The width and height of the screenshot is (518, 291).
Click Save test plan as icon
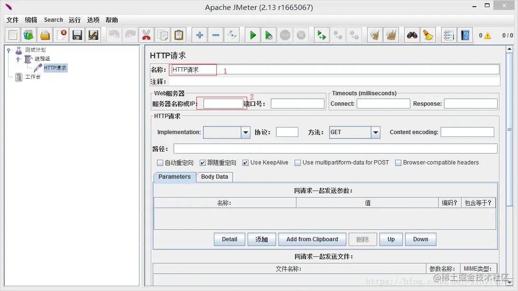coord(93,35)
